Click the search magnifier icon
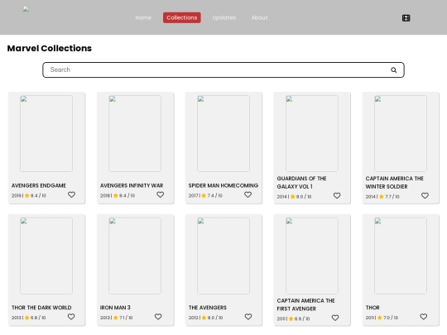447x335 pixels. 394,70
